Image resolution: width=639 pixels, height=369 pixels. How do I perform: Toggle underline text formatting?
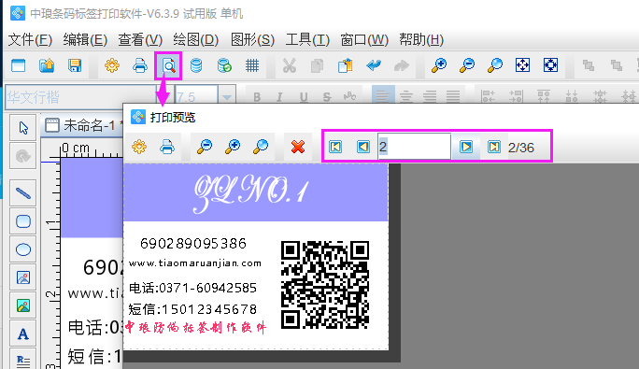(304, 97)
